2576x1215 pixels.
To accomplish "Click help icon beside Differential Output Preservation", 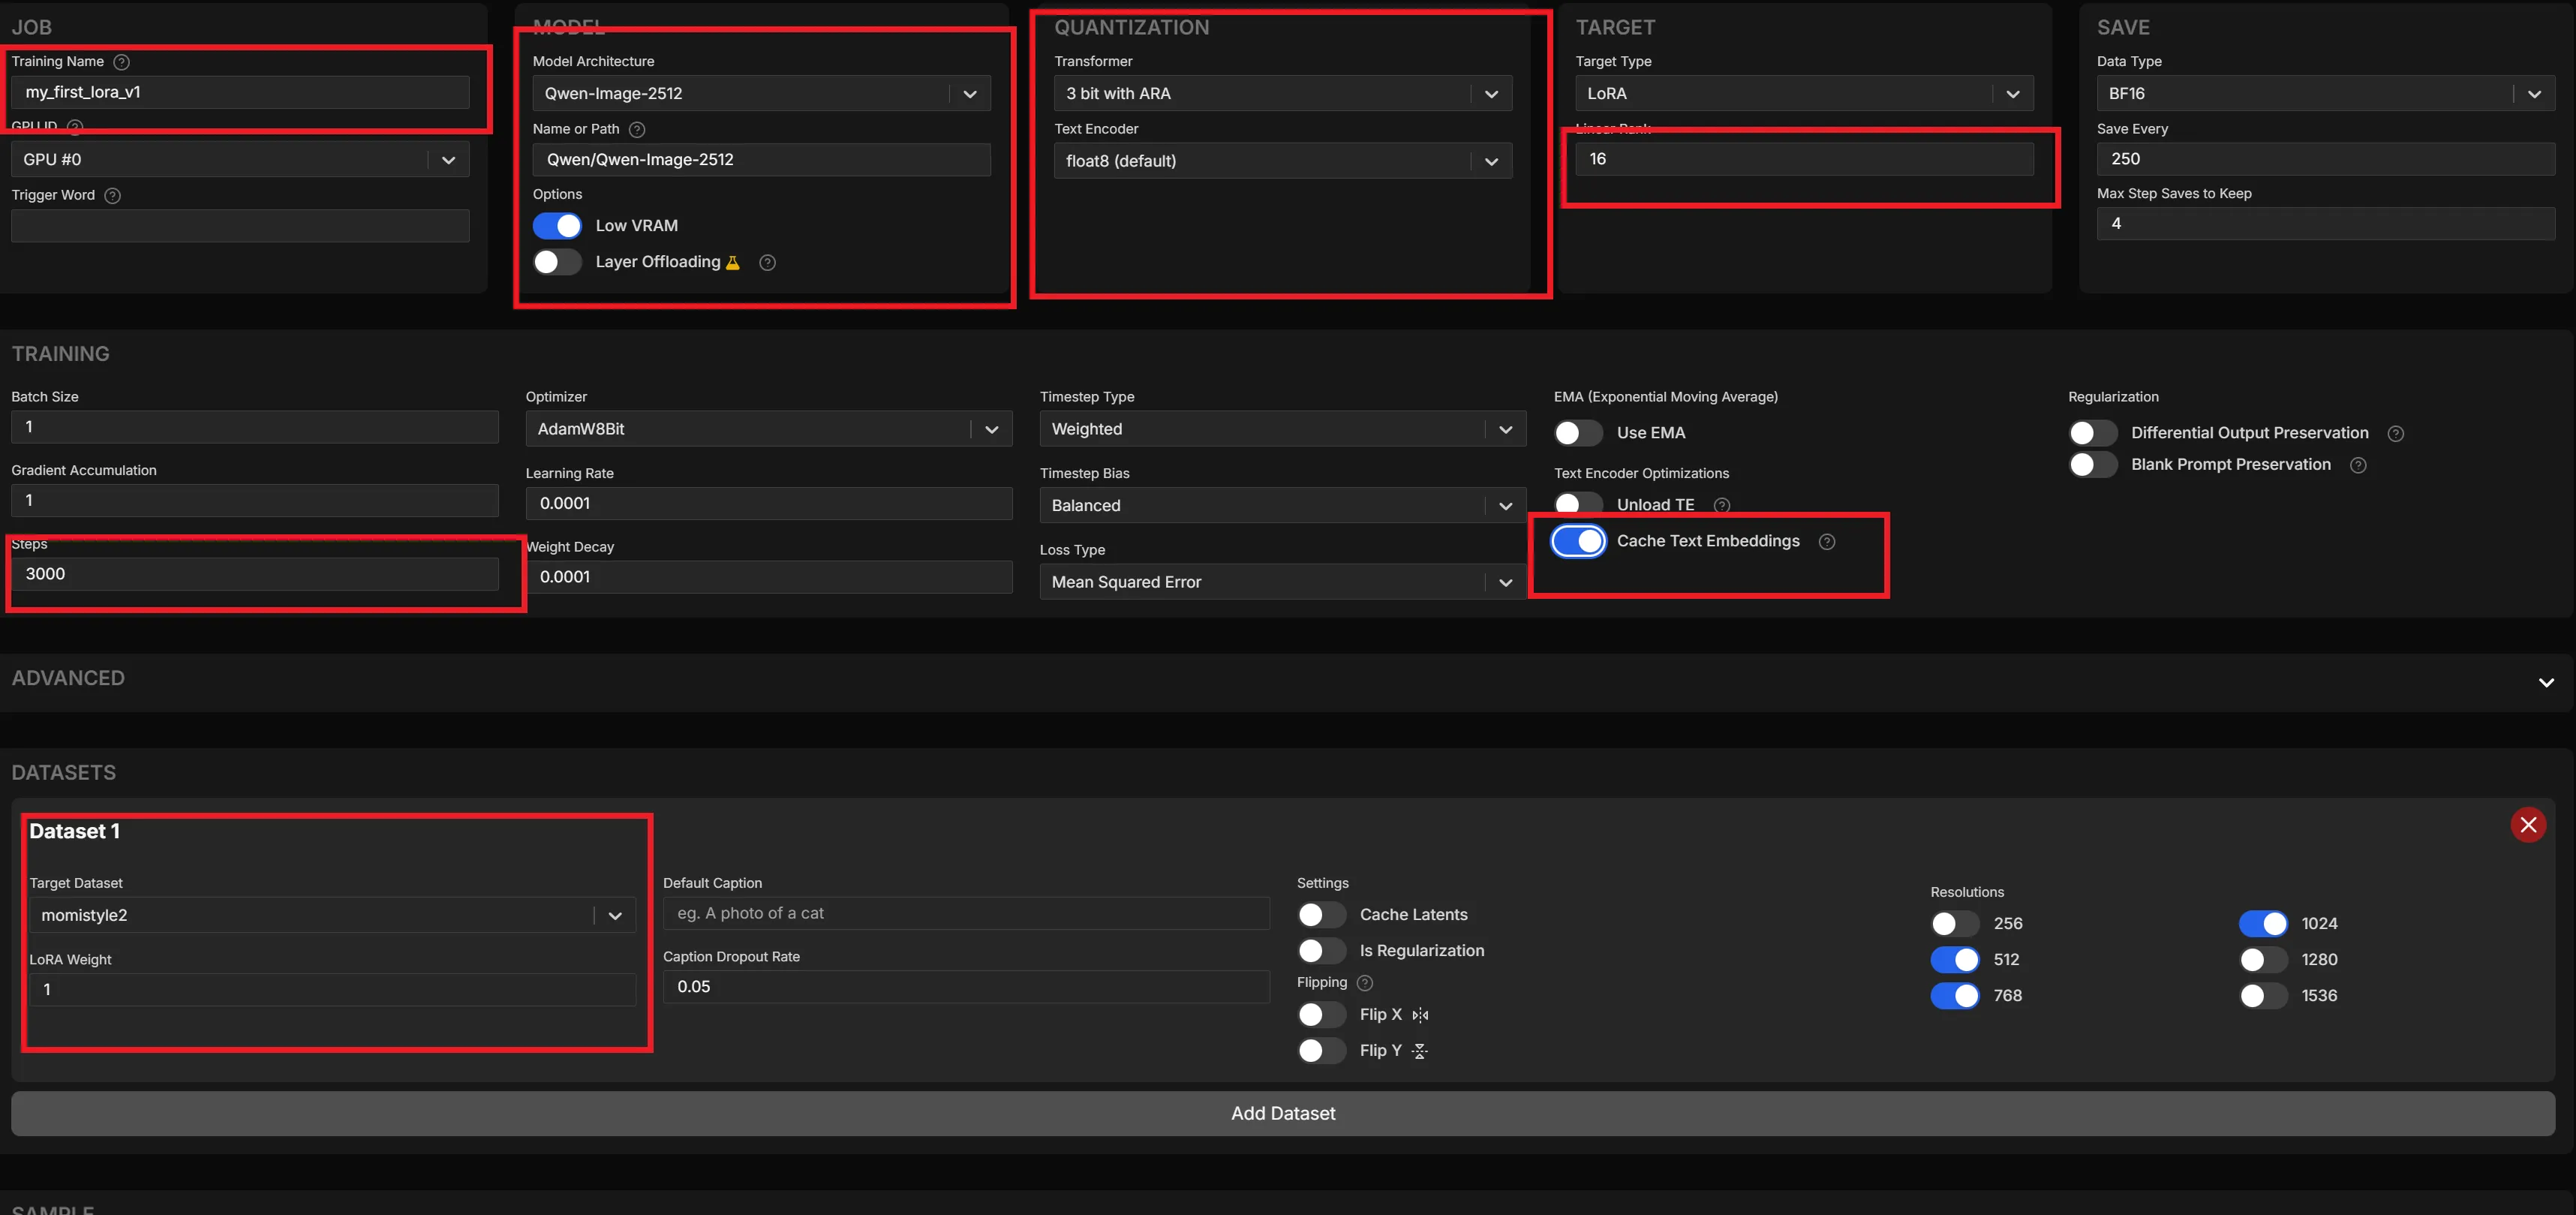I will (x=2396, y=434).
